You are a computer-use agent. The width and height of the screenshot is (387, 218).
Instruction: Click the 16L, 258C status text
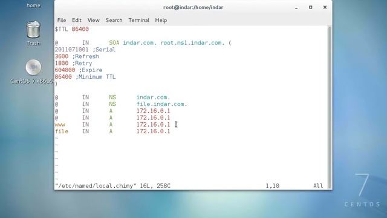tap(155, 186)
